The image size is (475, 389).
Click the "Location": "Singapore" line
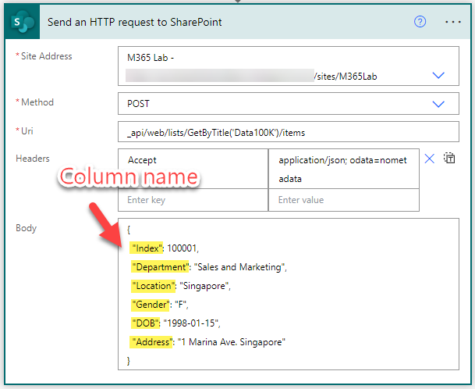pos(181,286)
